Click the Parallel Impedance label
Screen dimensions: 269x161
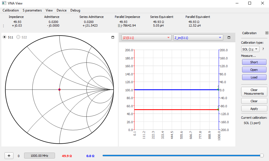coord(127,17)
